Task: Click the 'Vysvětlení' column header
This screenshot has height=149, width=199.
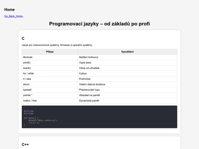Action: [128, 52]
